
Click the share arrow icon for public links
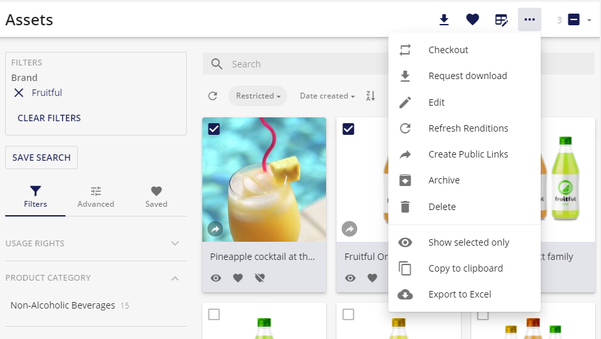405,154
